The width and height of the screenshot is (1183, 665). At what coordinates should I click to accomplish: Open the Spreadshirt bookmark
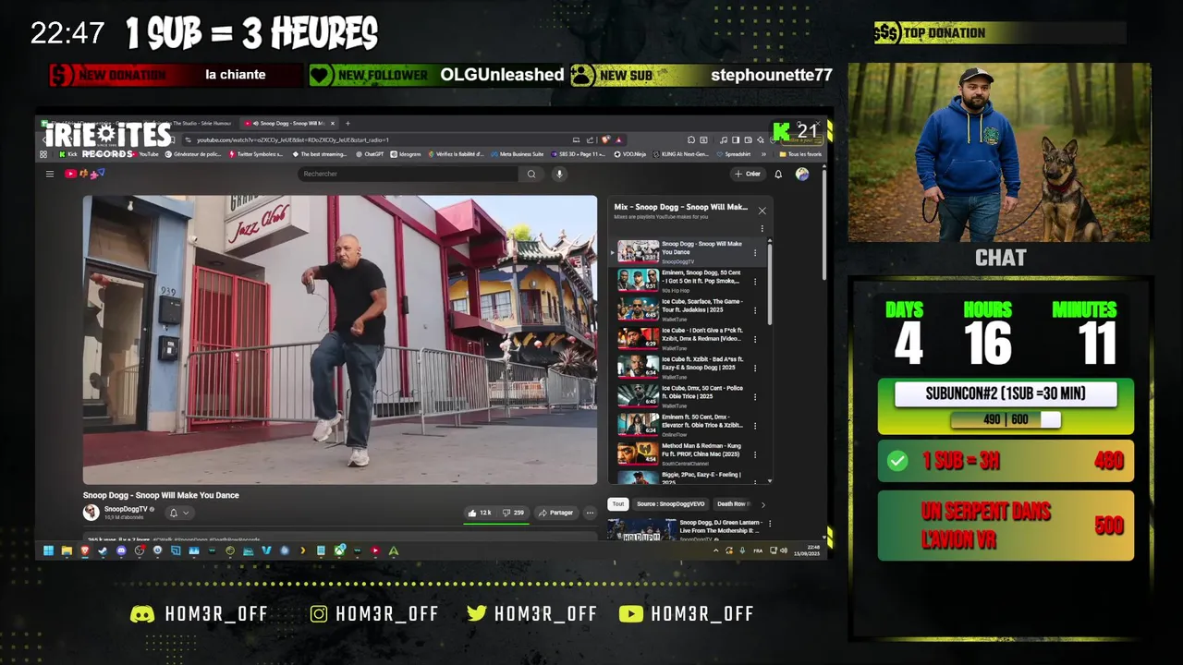[733, 154]
